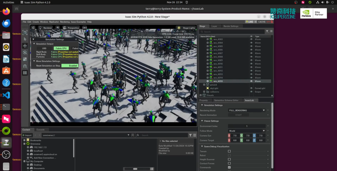Open the Content browser hamburger options menu
337x171 pixels.
coord(194,135)
